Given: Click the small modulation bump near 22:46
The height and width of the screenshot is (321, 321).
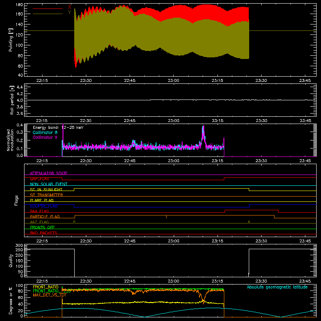Looking at the screenshot, I should point(134,142).
